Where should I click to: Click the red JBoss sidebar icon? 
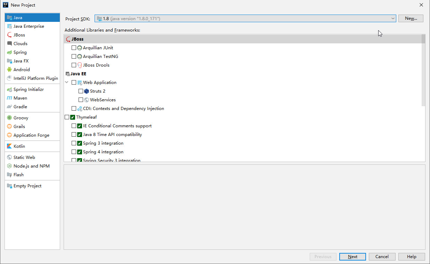click(x=9, y=35)
